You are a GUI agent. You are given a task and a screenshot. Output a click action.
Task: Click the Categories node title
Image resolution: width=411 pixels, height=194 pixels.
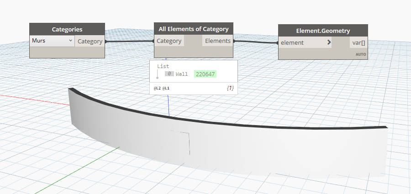tap(67, 29)
